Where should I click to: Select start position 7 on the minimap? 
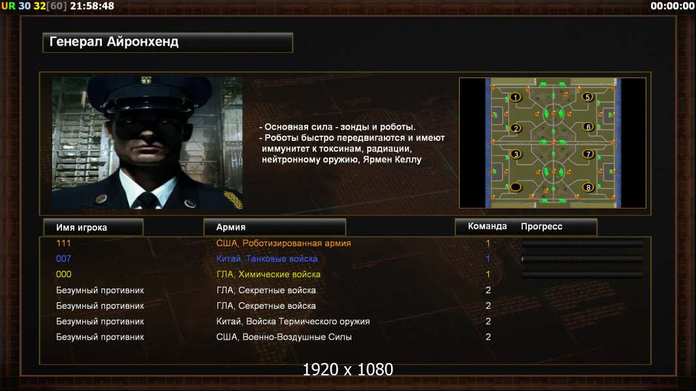click(588, 154)
